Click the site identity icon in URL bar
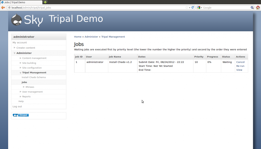261x149 pixels. coord(9,7)
